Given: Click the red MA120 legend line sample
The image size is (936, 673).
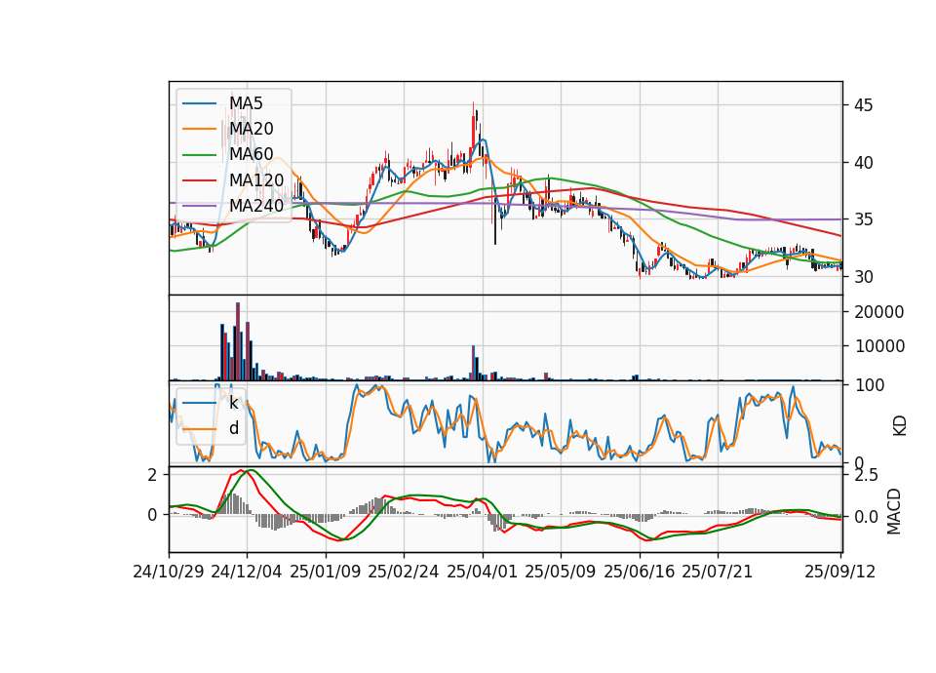Looking at the screenshot, I should (x=199, y=180).
